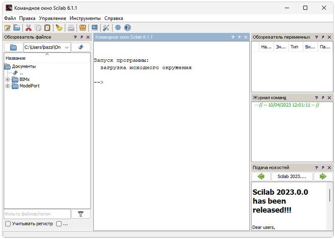Enable the Учитывать регистр checkbox
This screenshot has height=239, width=335.
click(x=8, y=224)
